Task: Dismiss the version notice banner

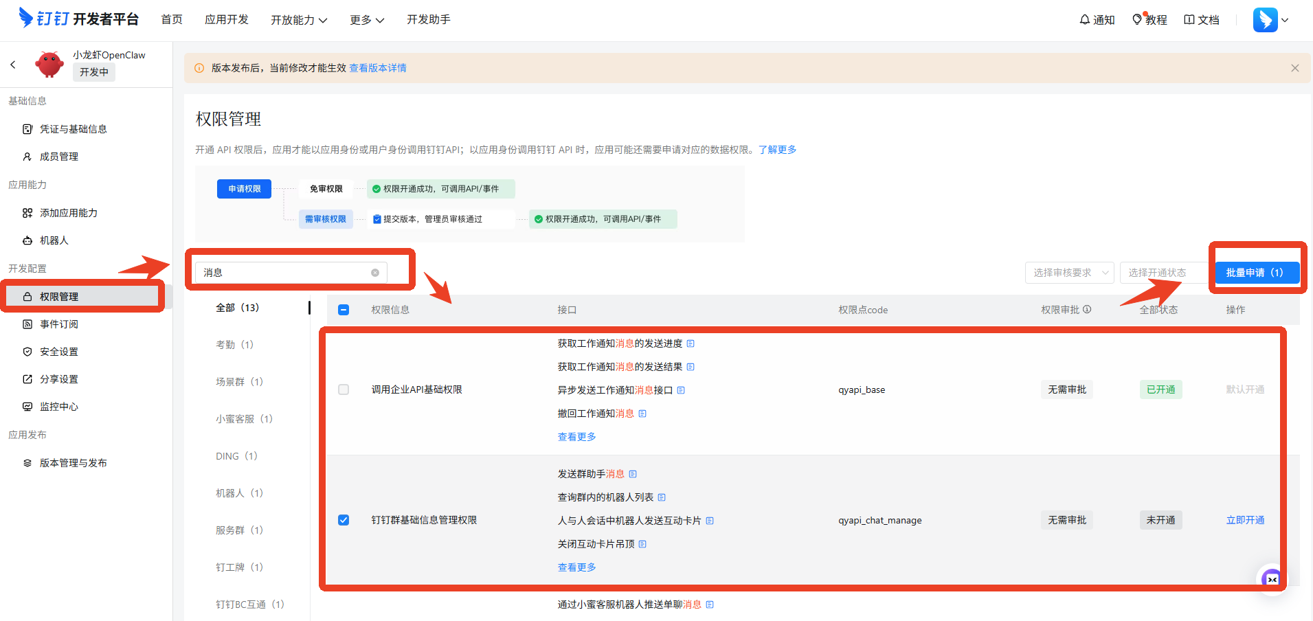Action: [x=1294, y=68]
